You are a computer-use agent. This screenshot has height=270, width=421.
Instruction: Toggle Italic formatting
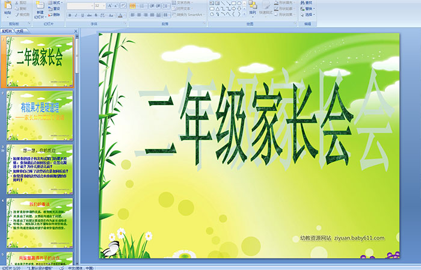pos(76,15)
